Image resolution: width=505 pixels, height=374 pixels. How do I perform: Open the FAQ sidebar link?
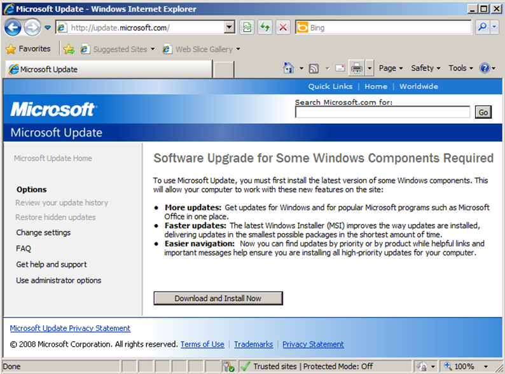(x=24, y=248)
